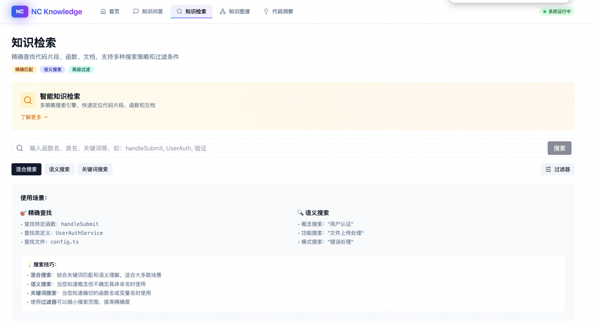Go to the 首页 menu item
The width and height of the screenshot is (594, 326).
pos(109,11)
